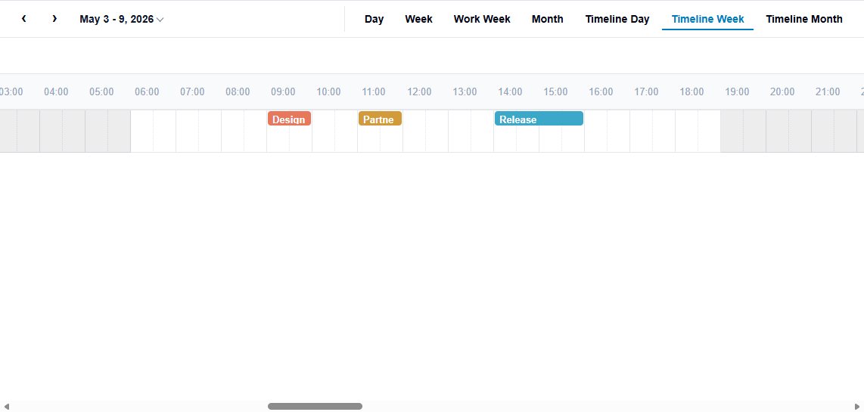Screen dimensions: 864x412
Task: Click the scrollbar right arrow
Action: (857, 407)
